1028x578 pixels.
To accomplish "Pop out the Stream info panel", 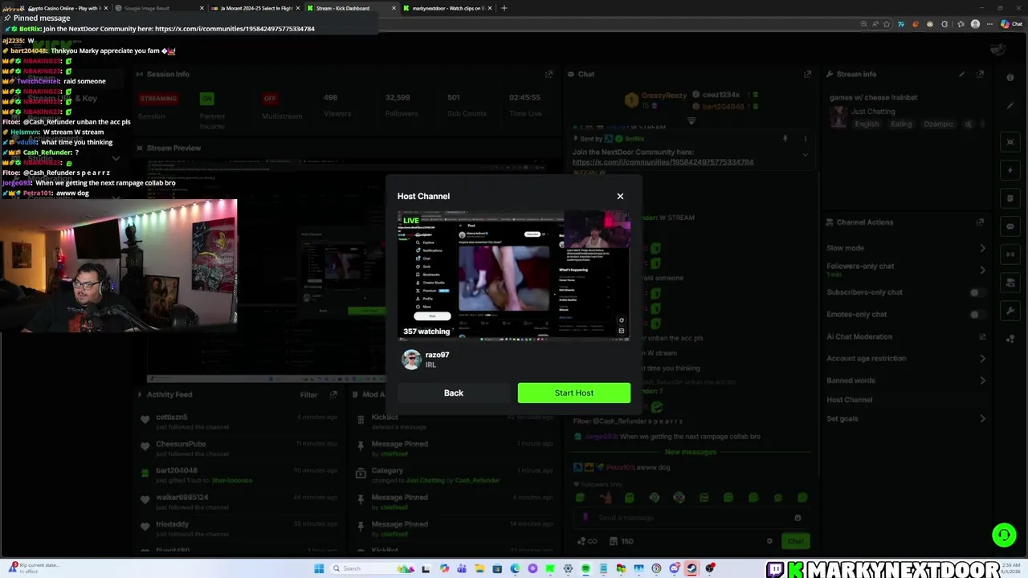I will (x=980, y=74).
